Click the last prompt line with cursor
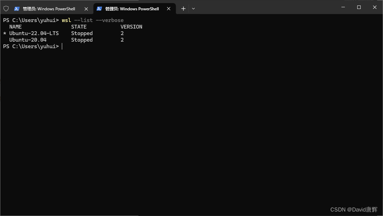The height and width of the screenshot is (216, 383). click(x=33, y=46)
